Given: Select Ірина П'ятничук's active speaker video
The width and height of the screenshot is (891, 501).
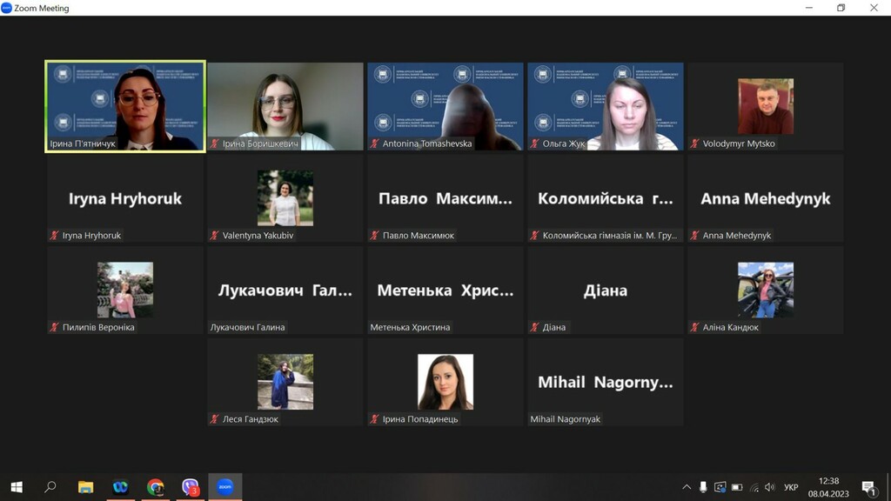Looking at the screenshot, I should [125, 106].
